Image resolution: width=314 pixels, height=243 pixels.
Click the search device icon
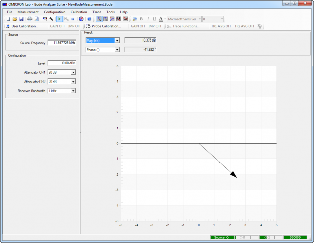click(45, 19)
